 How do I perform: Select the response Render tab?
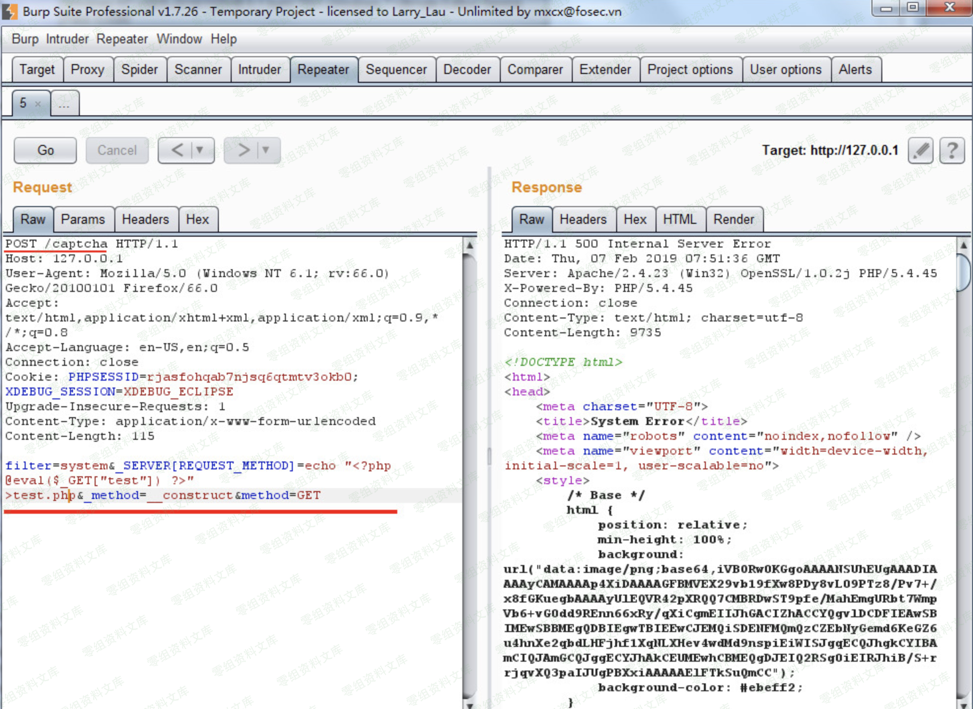coord(733,219)
